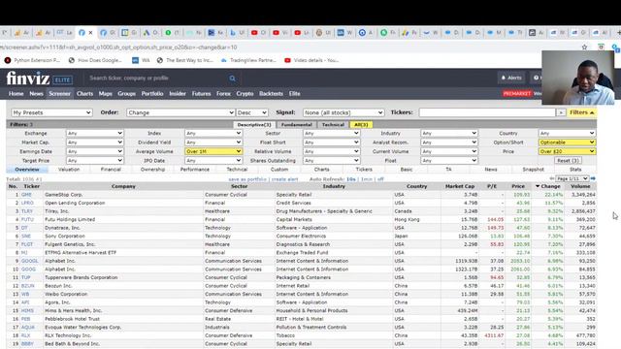Open Crypto in navigation bar
The image size is (621, 349).
click(x=245, y=94)
